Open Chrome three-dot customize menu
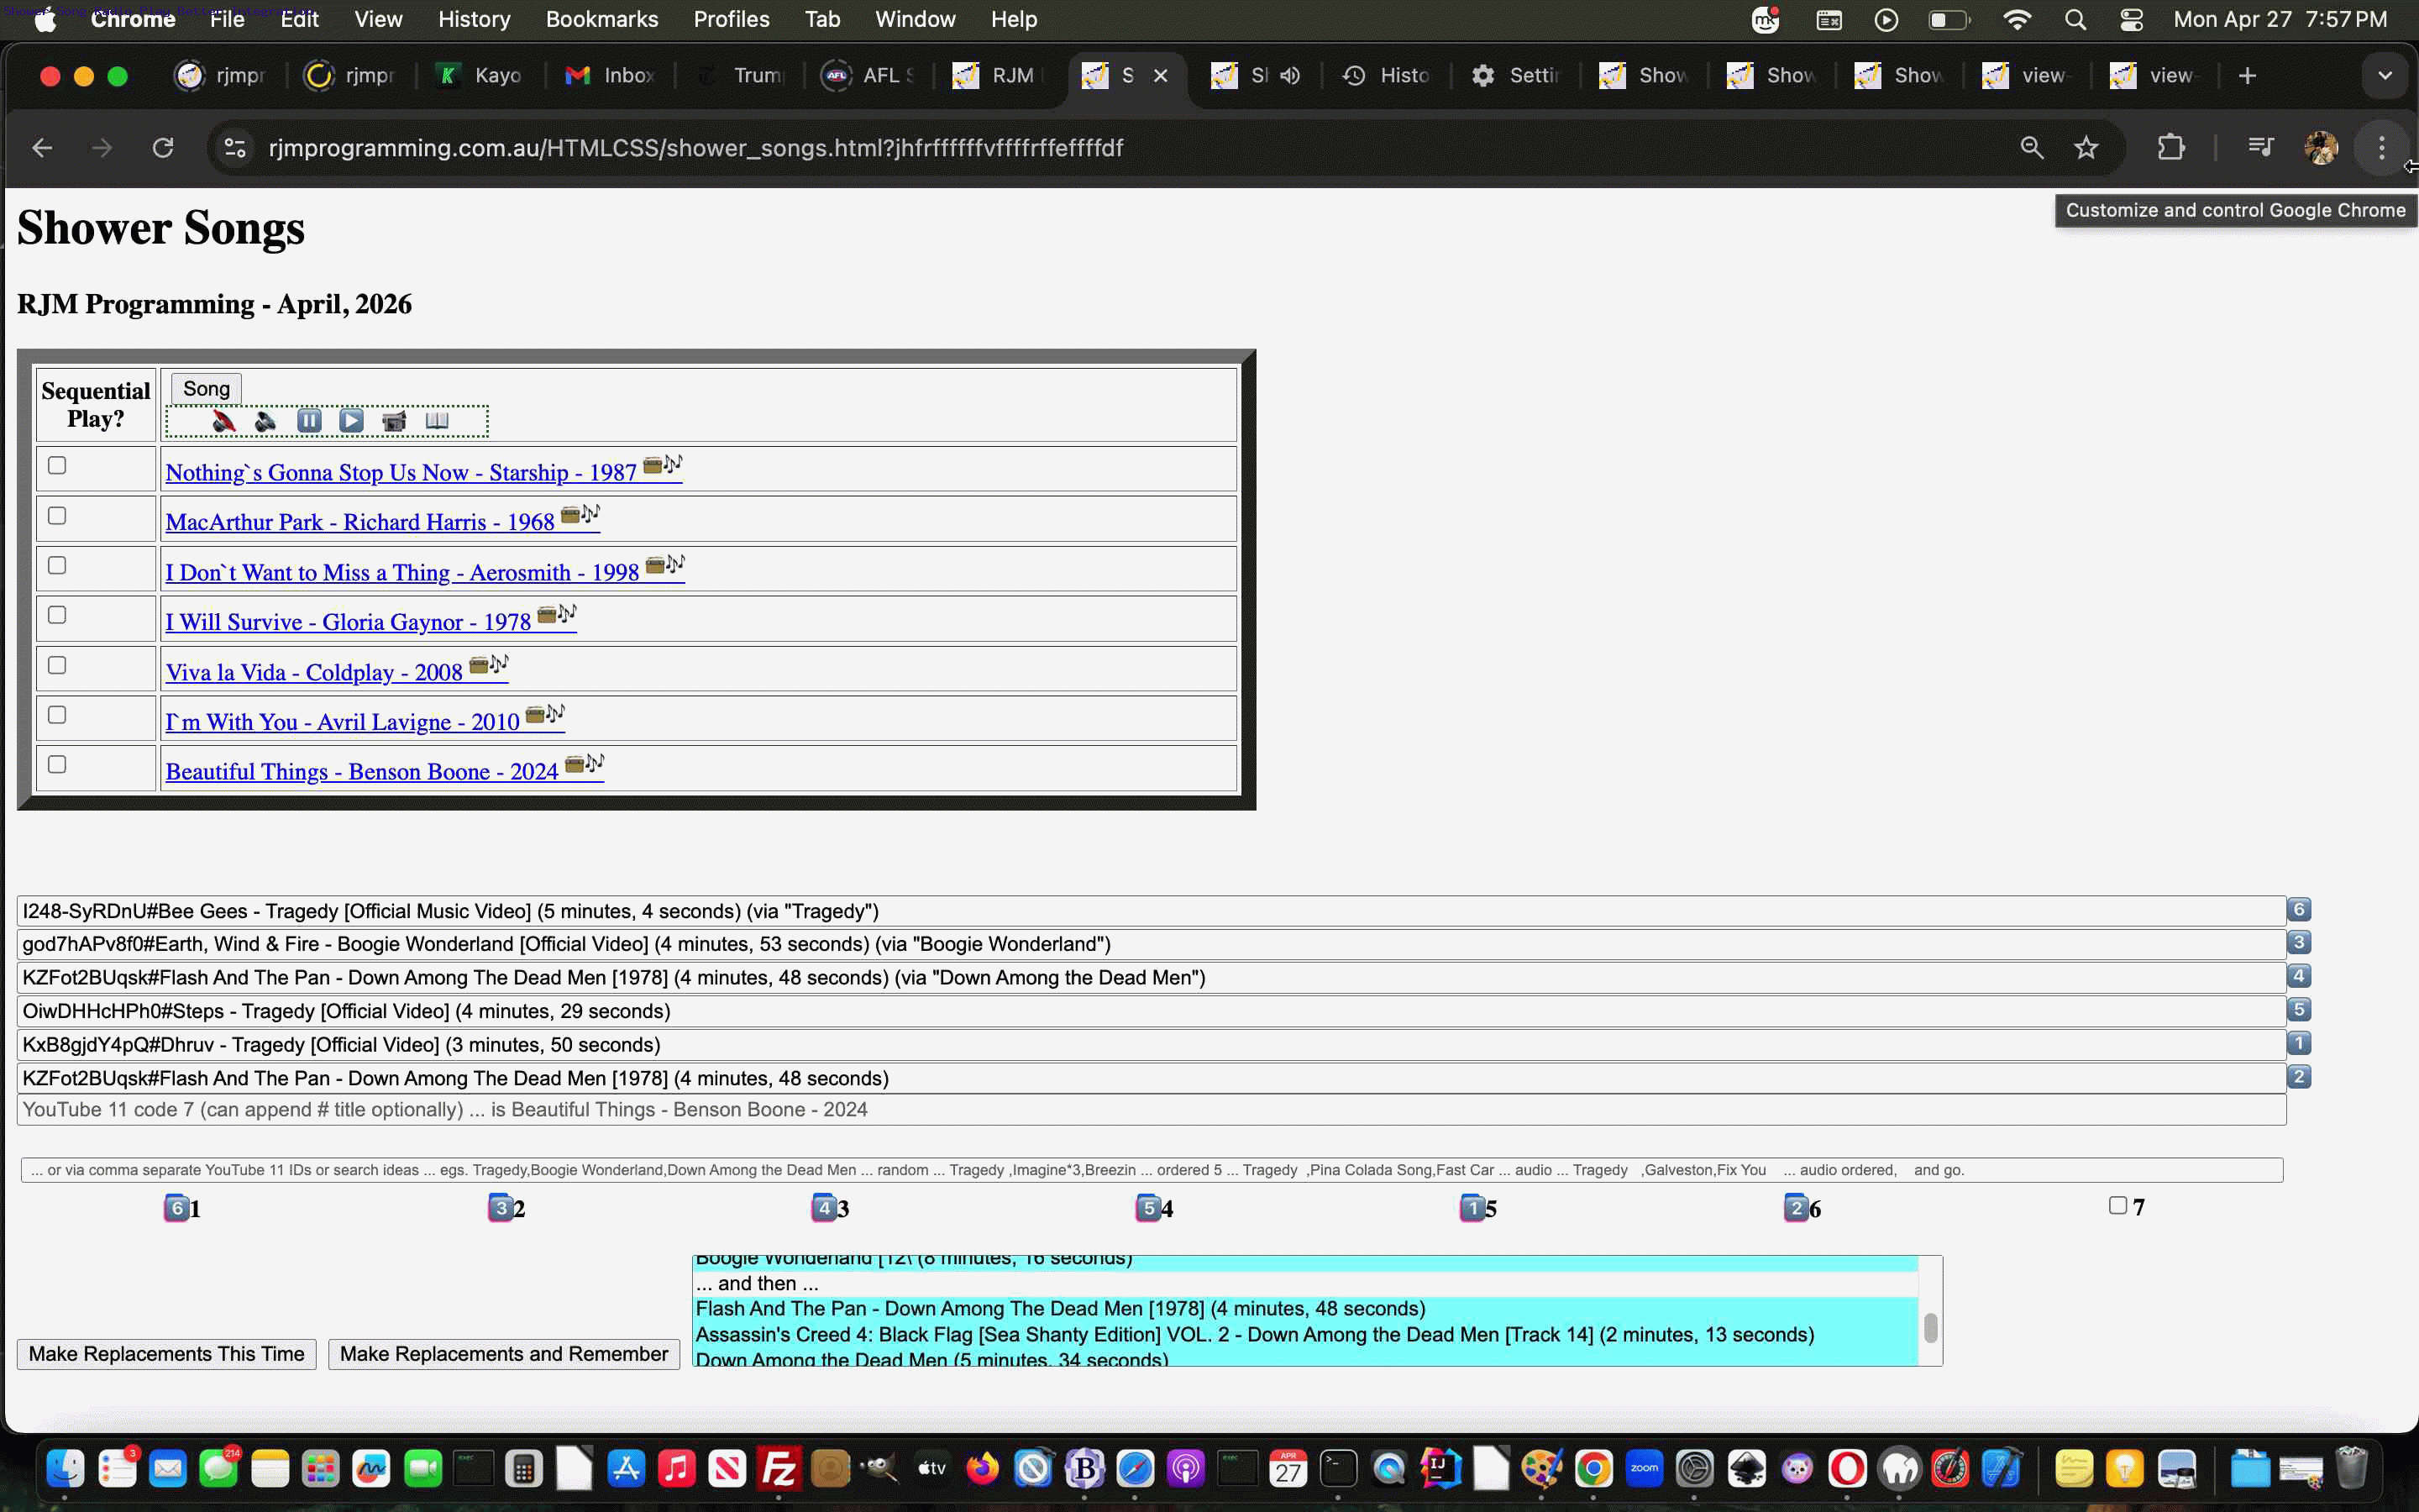2419x1512 pixels. [x=2382, y=148]
